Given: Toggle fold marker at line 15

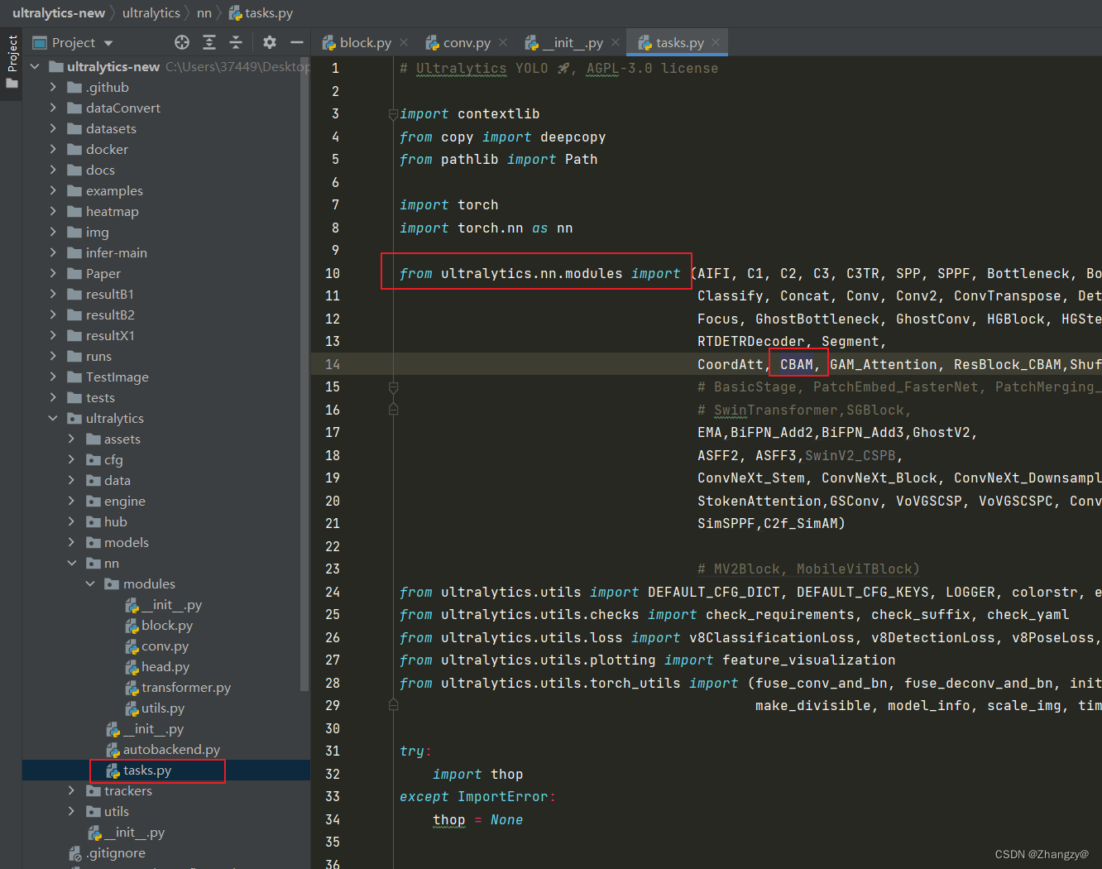Looking at the screenshot, I should point(393,387).
